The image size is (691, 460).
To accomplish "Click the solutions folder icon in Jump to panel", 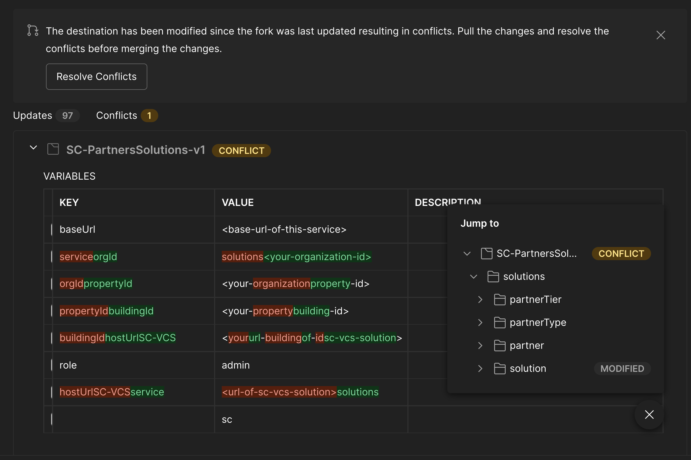I will point(493,276).
